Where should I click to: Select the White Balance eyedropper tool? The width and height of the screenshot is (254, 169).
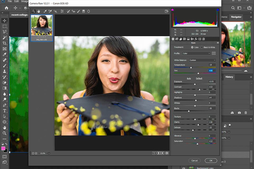[x=45, y=11]
